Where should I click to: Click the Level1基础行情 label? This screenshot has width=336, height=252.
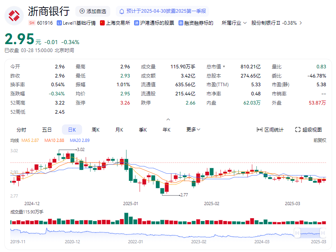click(x=79, y=23)
